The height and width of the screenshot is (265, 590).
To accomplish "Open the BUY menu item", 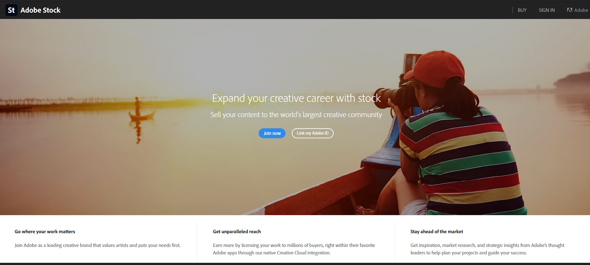I will [x=522, y=10].
